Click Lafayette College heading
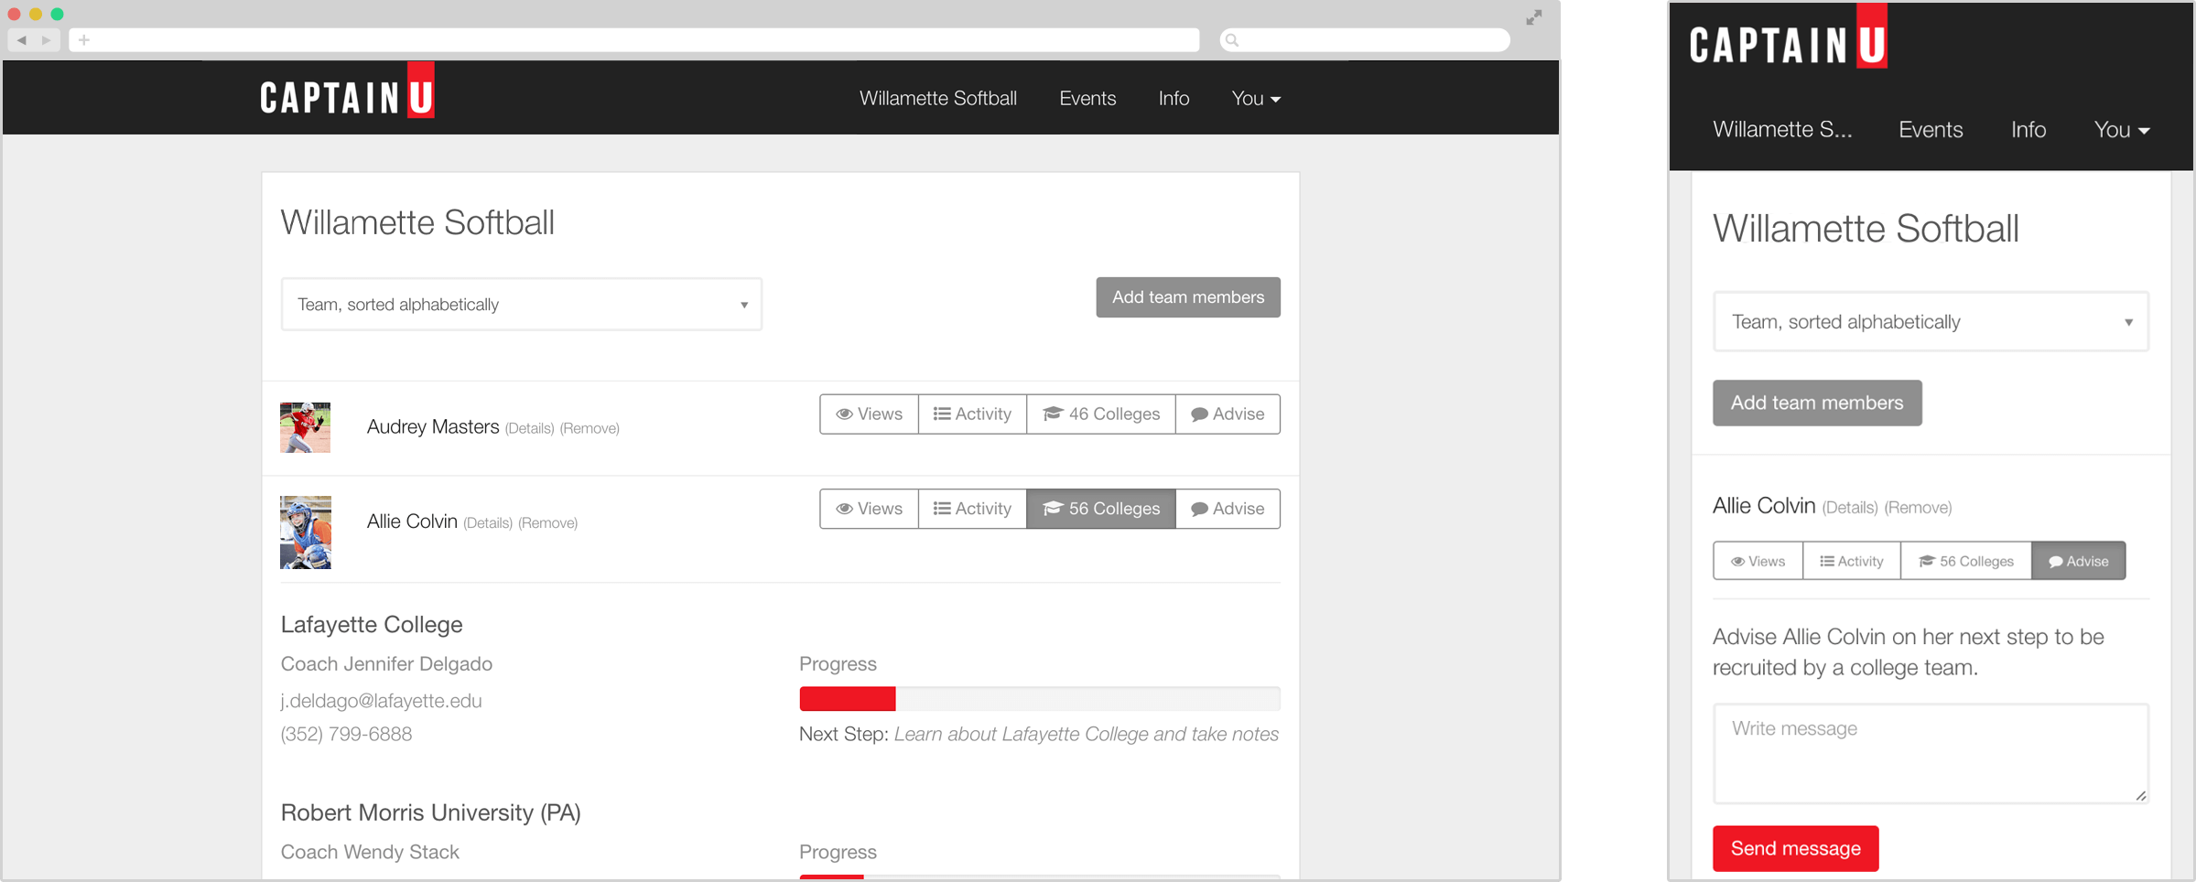The height and width of the screenshot is (882, 2196). [x=372, y=625]
